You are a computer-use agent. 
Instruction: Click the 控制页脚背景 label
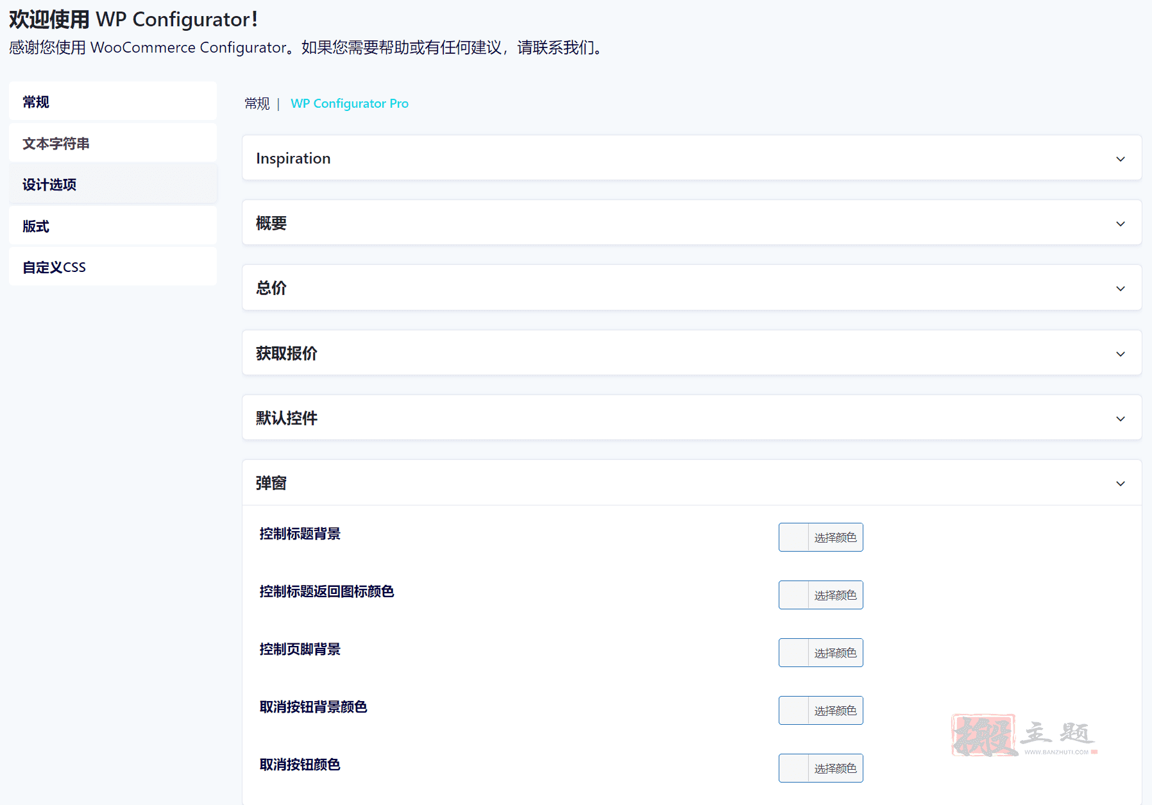[x=300, y=649]
